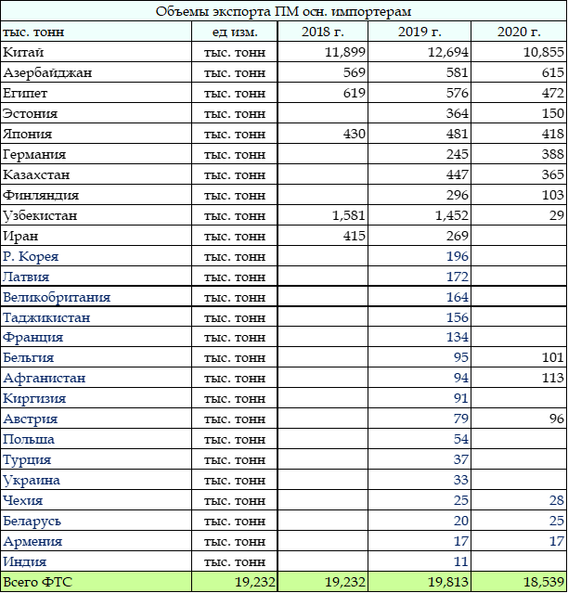
Task: Select Беларусь's 2019 value of 20
Action: click(459, 522)
